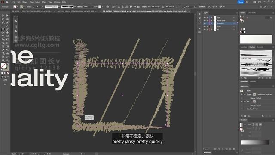Select the Paintbrush tool
Image resolution: width=275 pixels, height=155 pixels.
(x=7, y=29)
